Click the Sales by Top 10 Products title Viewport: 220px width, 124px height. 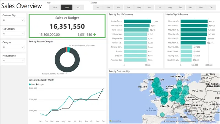pyautogui.click(x=176, y=14)
